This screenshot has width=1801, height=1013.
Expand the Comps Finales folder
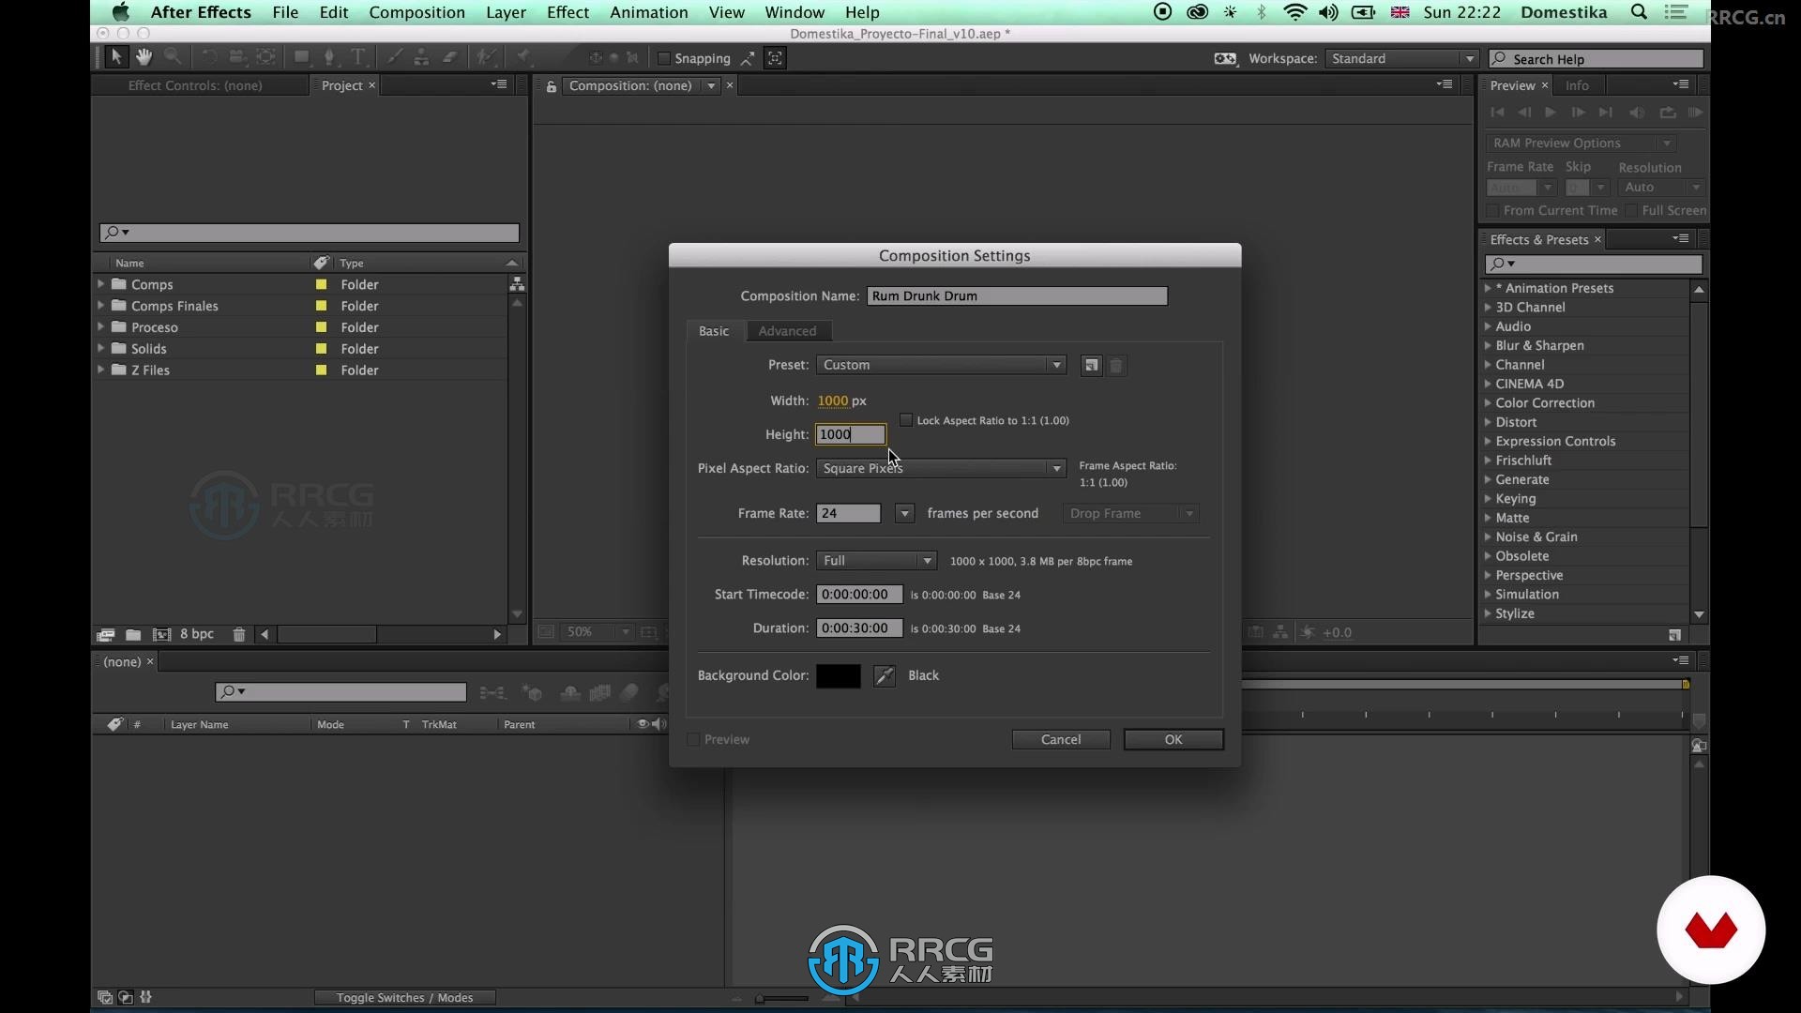pyautogui.click(x=100, y=305)
